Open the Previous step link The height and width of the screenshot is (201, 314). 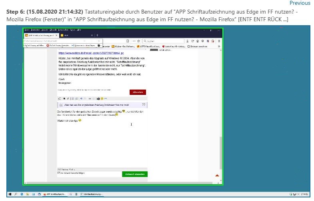click(300, 3)
